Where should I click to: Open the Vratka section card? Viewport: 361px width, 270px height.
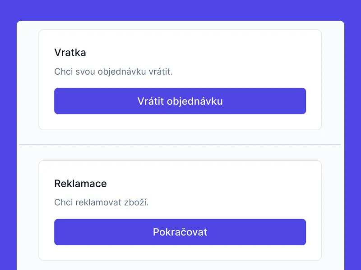tap(180, 79)
